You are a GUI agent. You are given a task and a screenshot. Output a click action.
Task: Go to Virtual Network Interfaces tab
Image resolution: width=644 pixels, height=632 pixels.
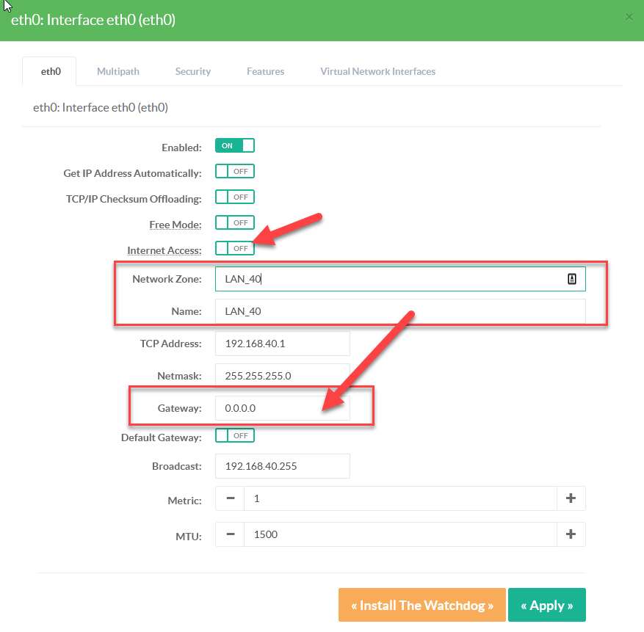click(x=377, y=71)
